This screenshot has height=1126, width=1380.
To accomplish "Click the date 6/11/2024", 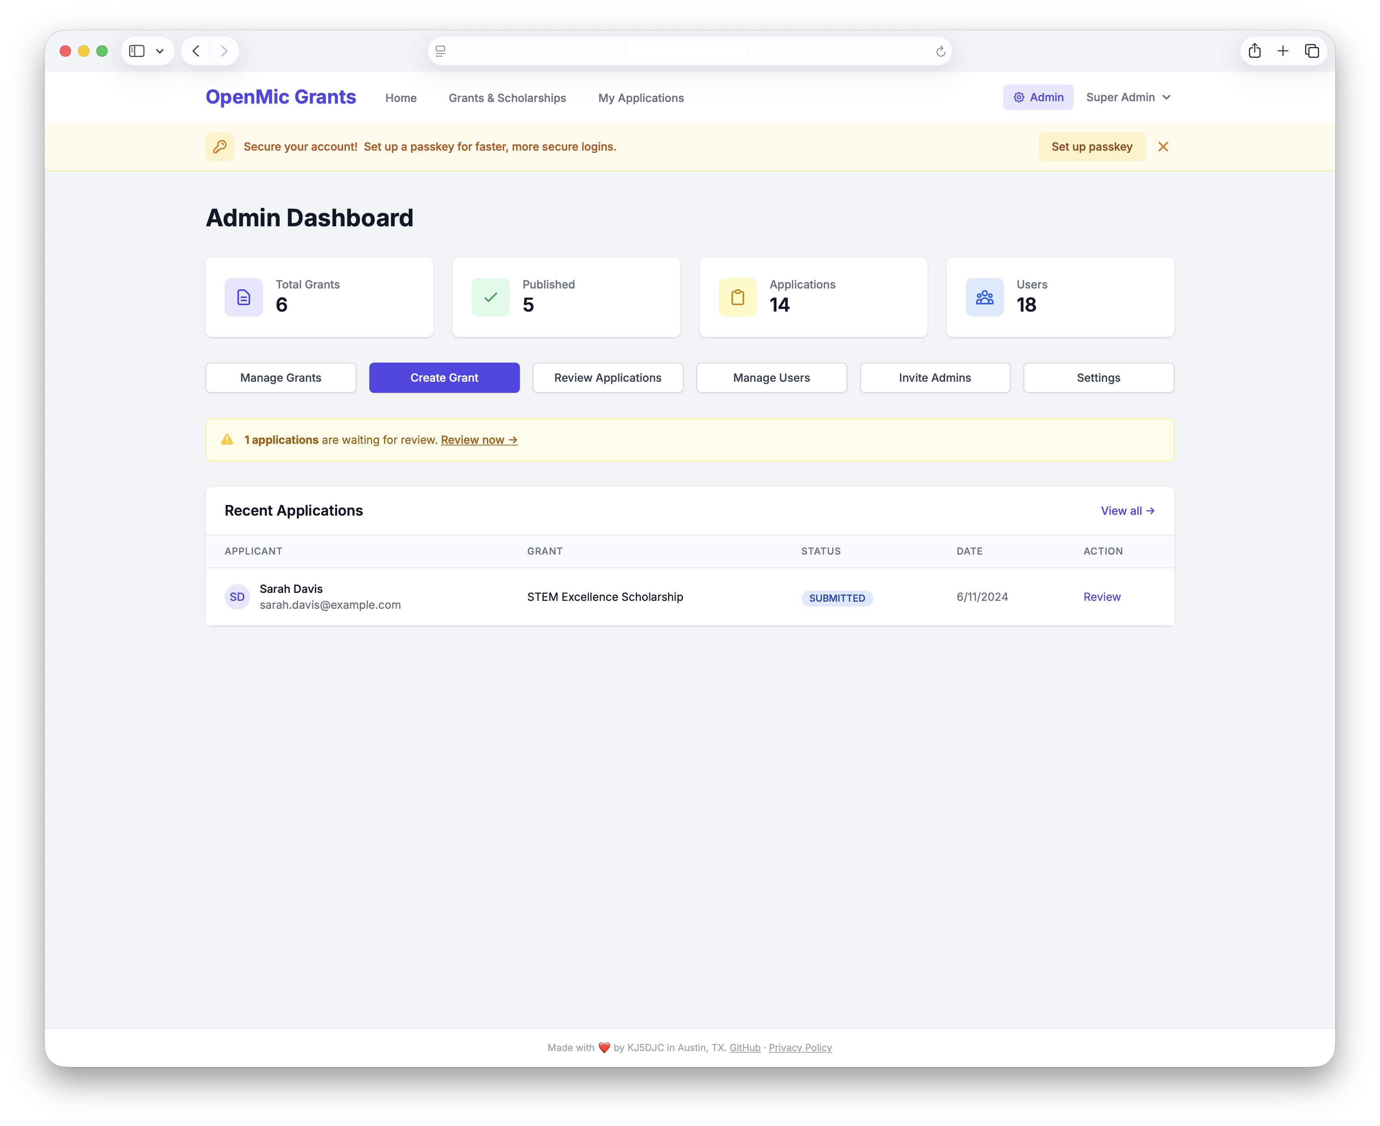I will pos(982,597).
